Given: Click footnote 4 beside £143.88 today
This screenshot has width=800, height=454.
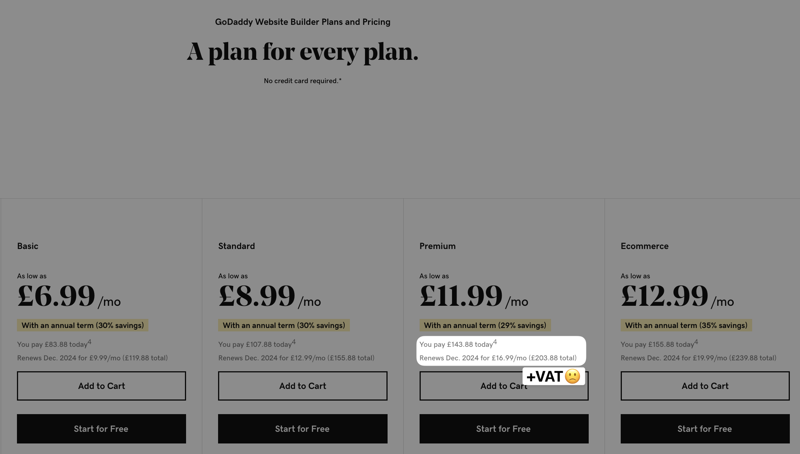Looking at the screenshot, I should pyautogui.click(x=495, y=342).
